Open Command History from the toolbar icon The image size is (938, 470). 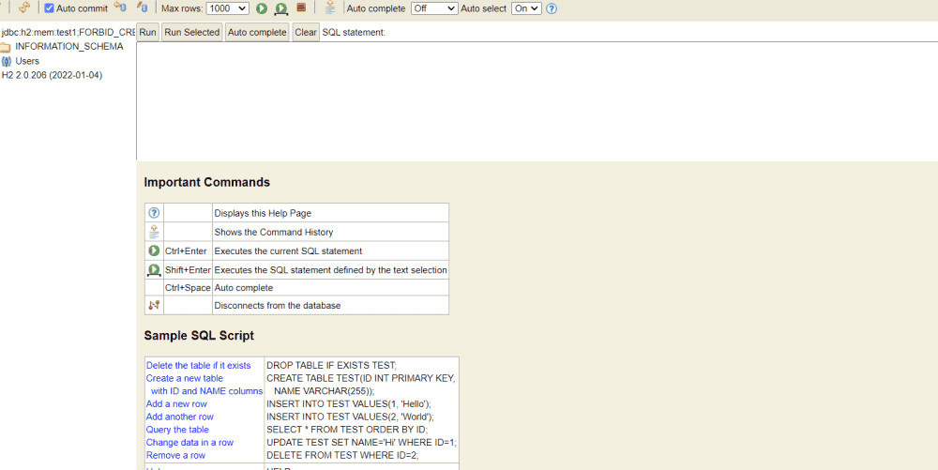click(329, 8)
